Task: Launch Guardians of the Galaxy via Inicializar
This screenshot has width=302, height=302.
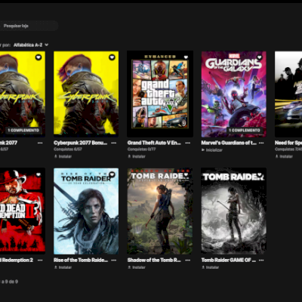Action: tap(212, 150)
